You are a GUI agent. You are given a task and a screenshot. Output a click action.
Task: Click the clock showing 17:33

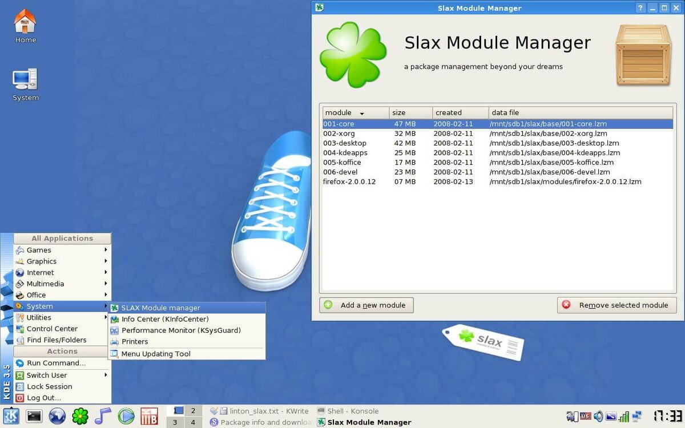[x=667, y=415]
